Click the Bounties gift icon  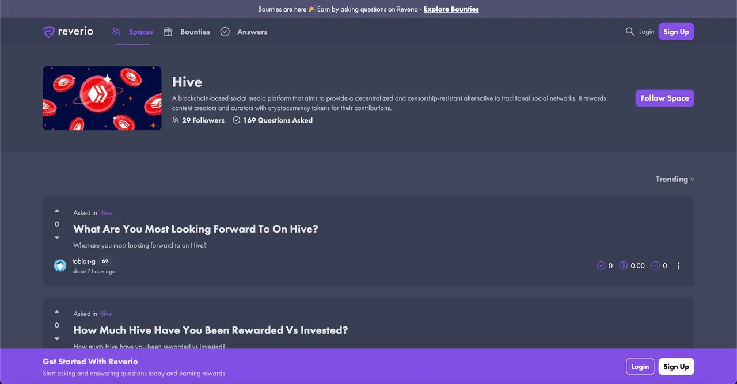tap(168, 32)
